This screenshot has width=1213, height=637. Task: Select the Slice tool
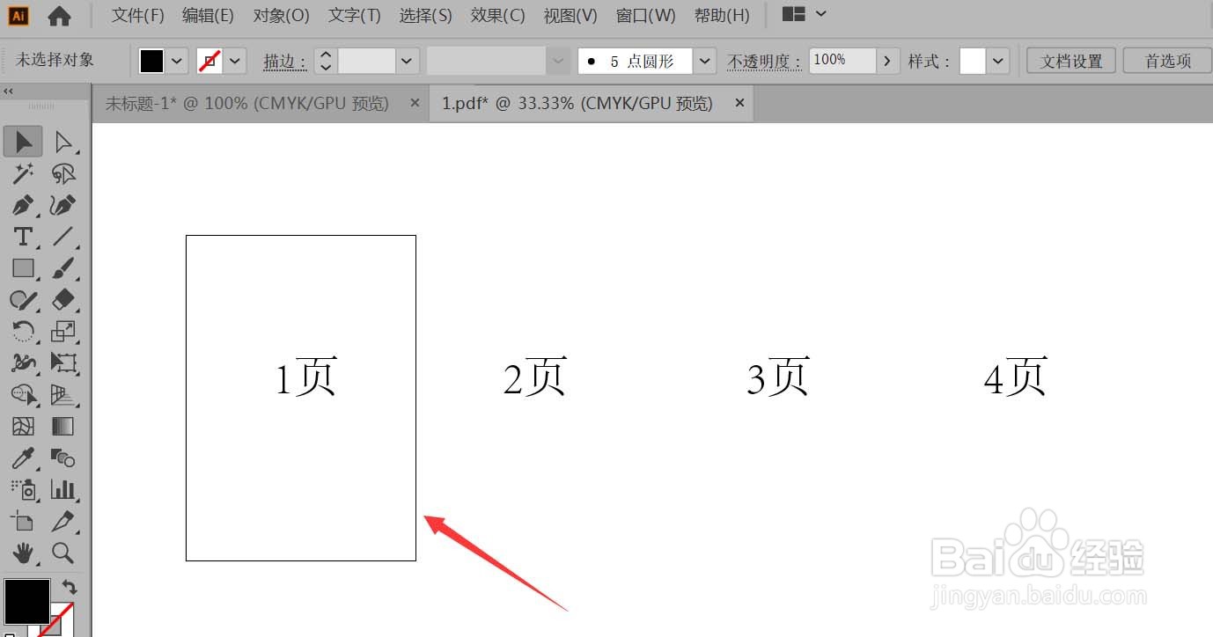(63, 522)
